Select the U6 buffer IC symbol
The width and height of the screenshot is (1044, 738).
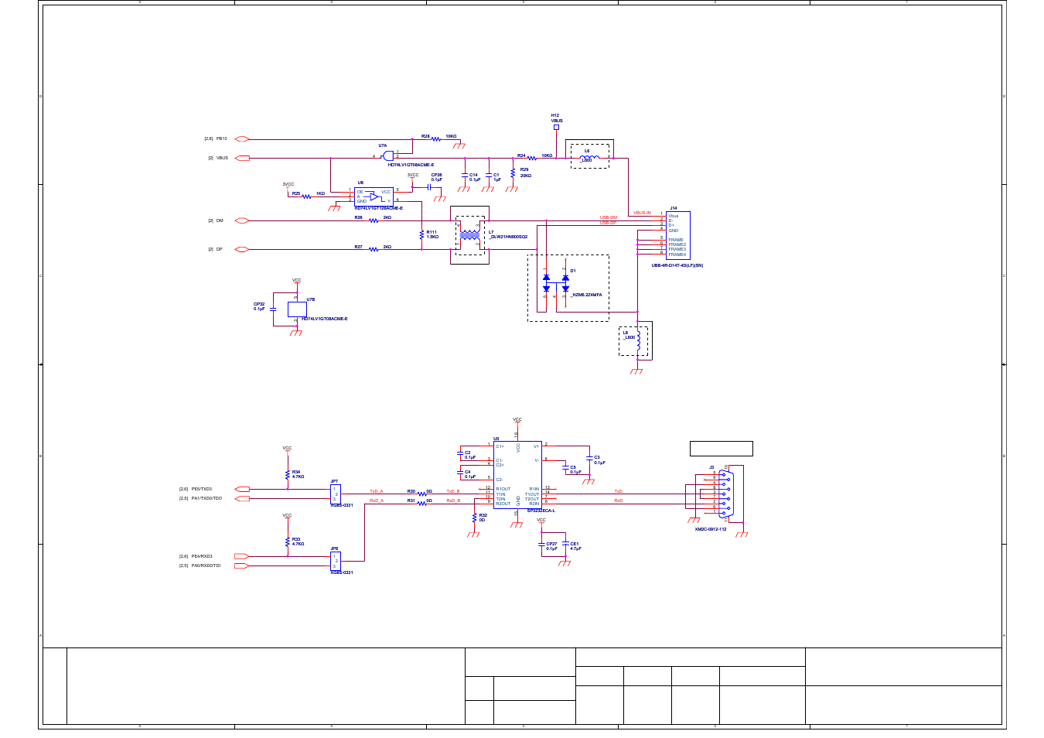pos(374,196)
